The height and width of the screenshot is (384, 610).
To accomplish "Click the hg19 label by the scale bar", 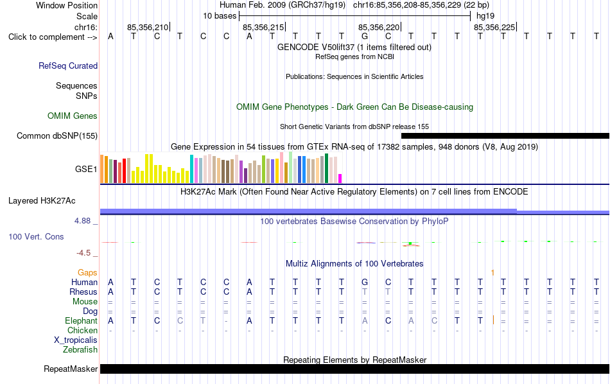I will coord(485,16).
